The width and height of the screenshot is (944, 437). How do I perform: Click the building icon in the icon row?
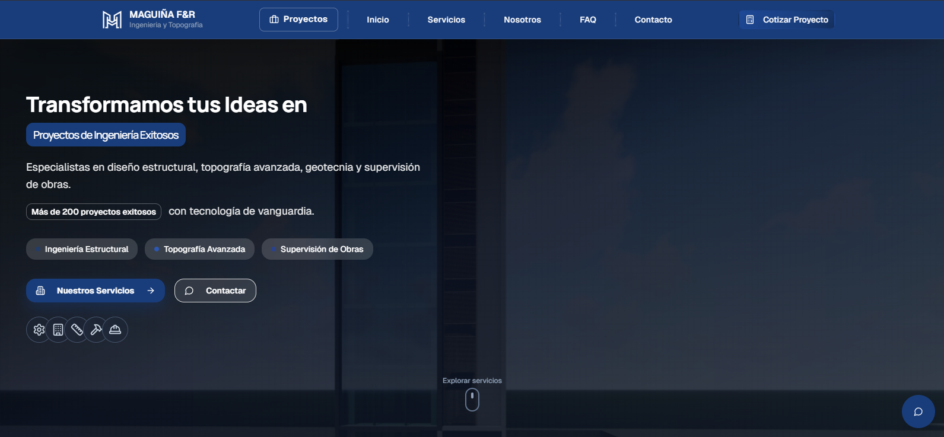pos(58,330)
